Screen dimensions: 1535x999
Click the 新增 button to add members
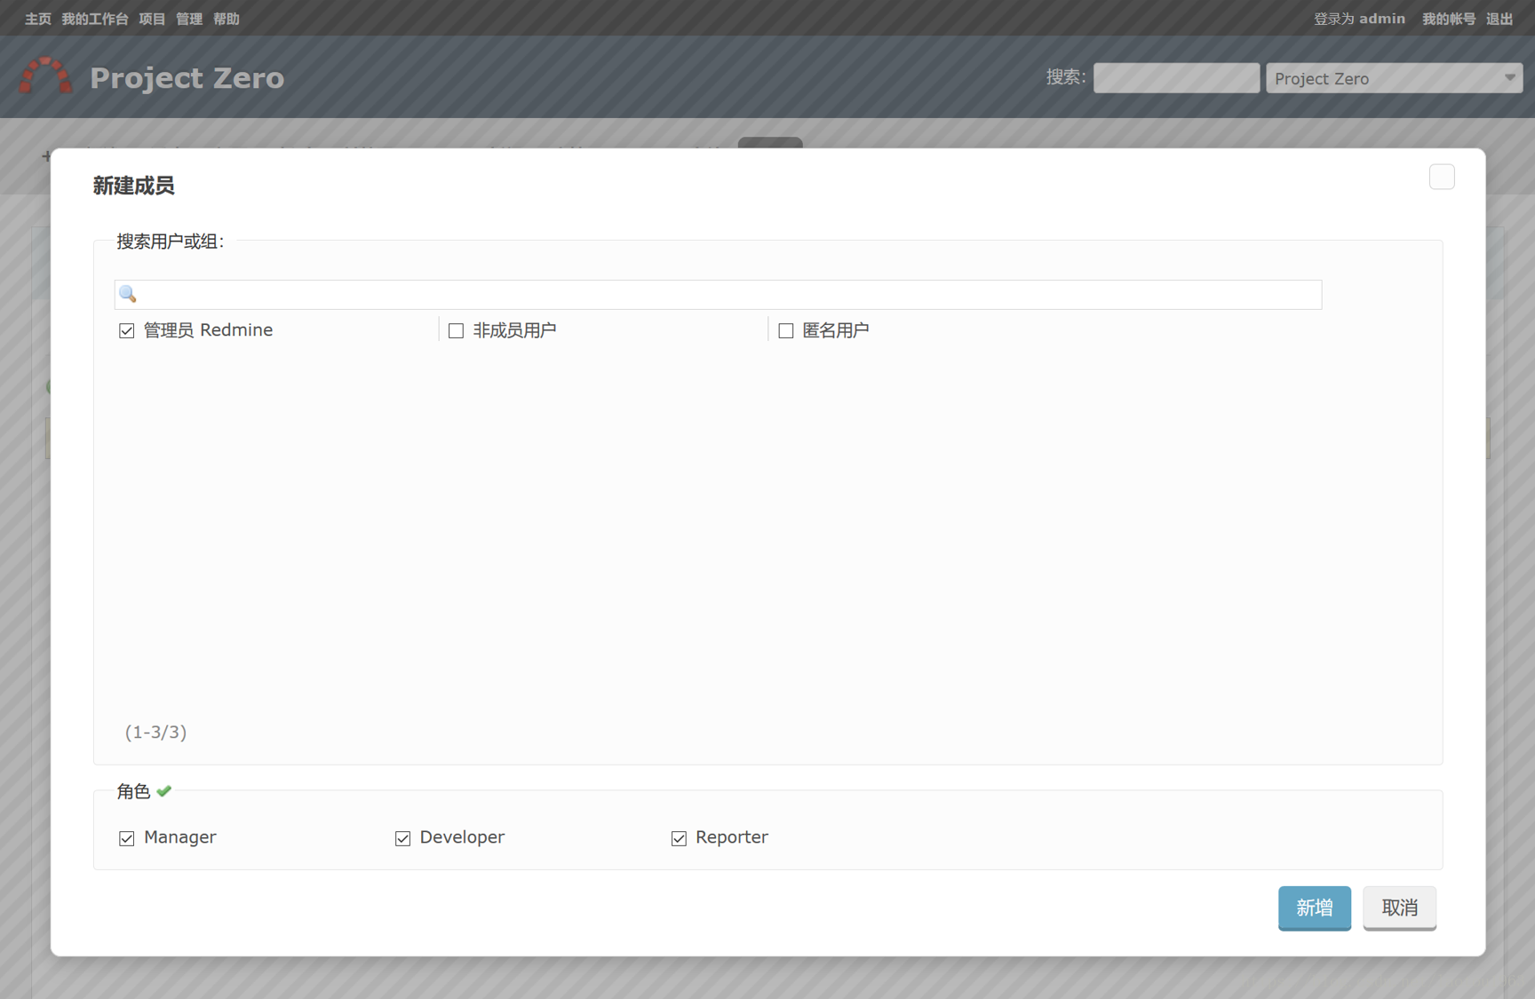1314,908
